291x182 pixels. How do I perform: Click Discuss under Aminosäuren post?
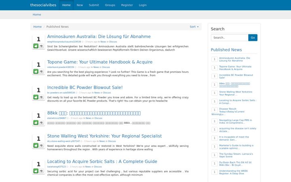point(113,42)
